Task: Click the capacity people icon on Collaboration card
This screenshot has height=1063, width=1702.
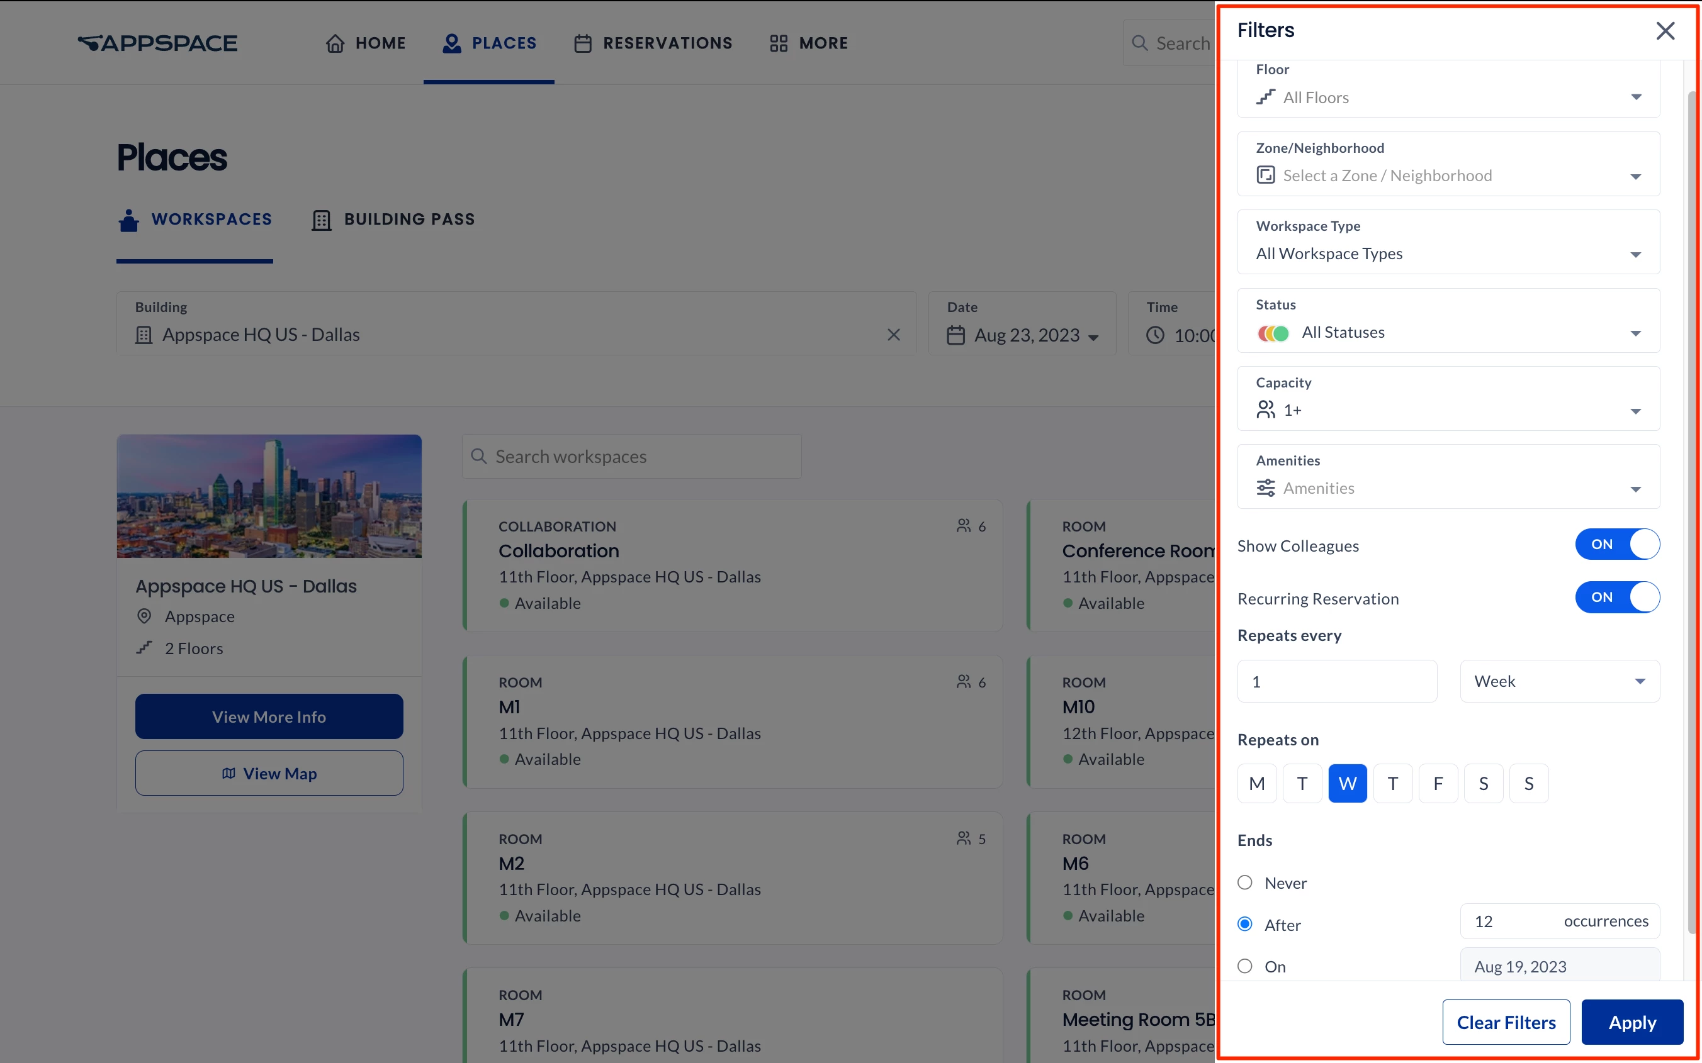Action: point(964,526)
